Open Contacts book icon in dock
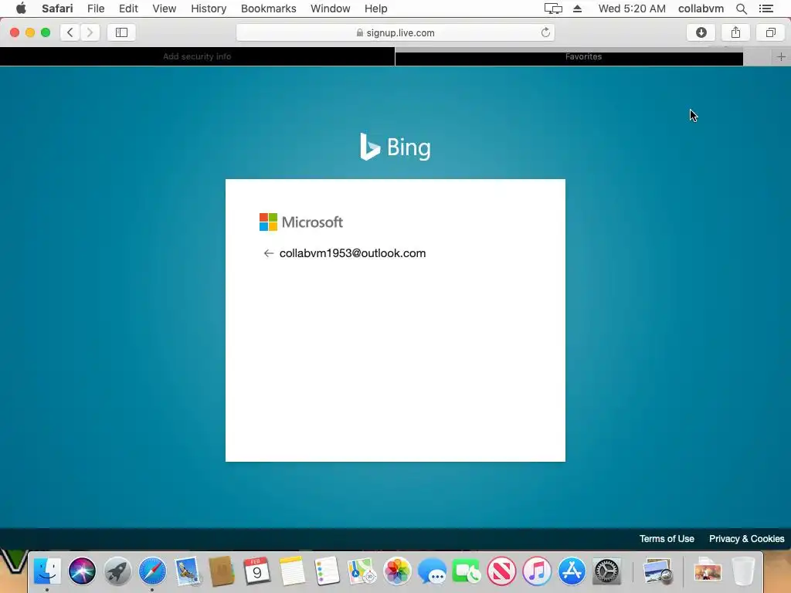This screenshot has width=791, height=593. click(222, 571)
